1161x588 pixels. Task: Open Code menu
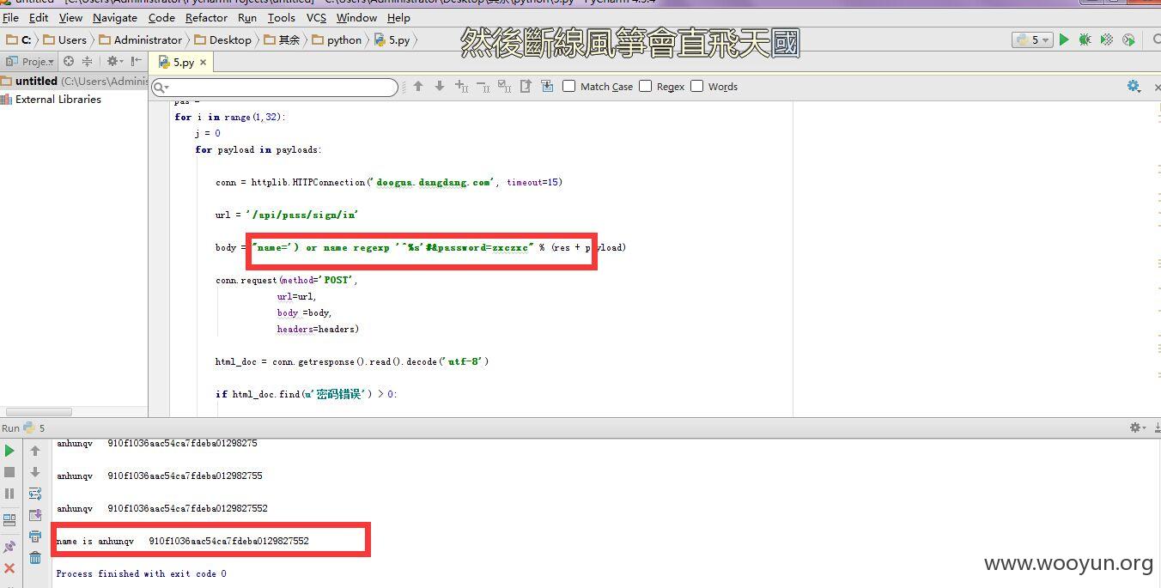tap(161, 17)
